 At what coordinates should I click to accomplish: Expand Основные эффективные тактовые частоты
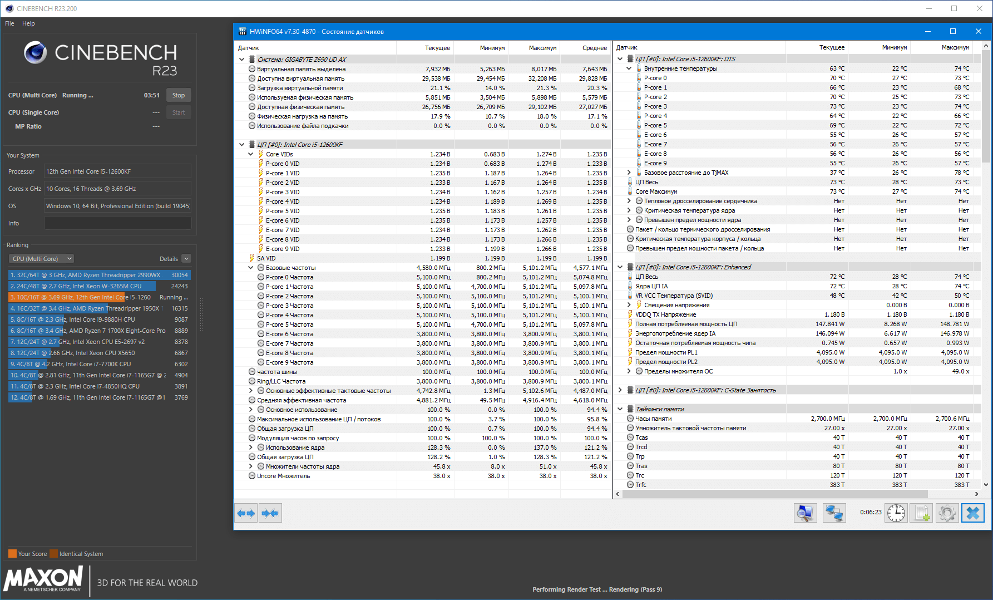coord(250,391)
